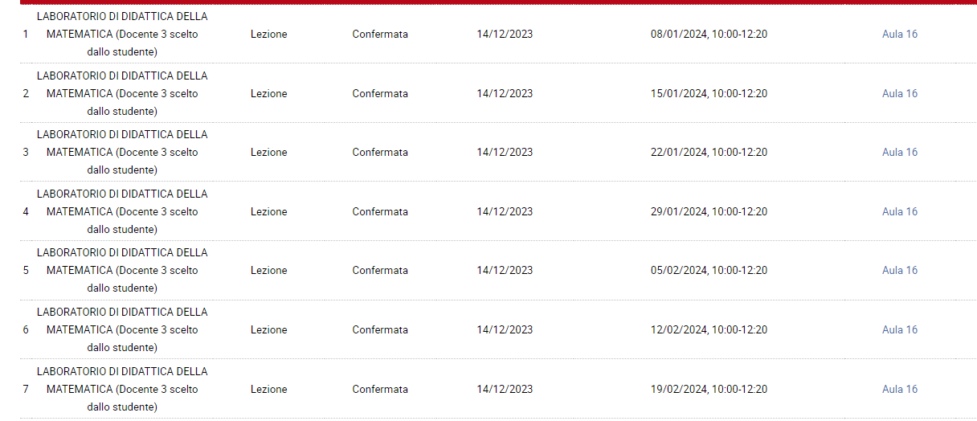Click the course title in row 4
Image resolution: width=977 pixels, height=421 pixels.
(x=122, y=212)
